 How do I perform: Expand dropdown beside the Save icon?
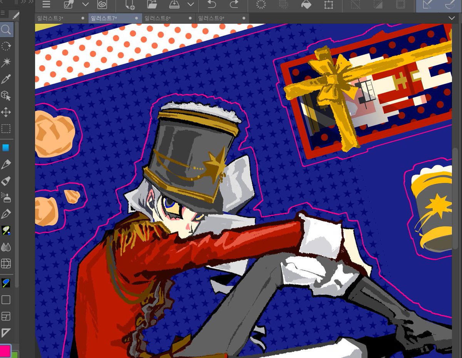[x=191, y=5]
